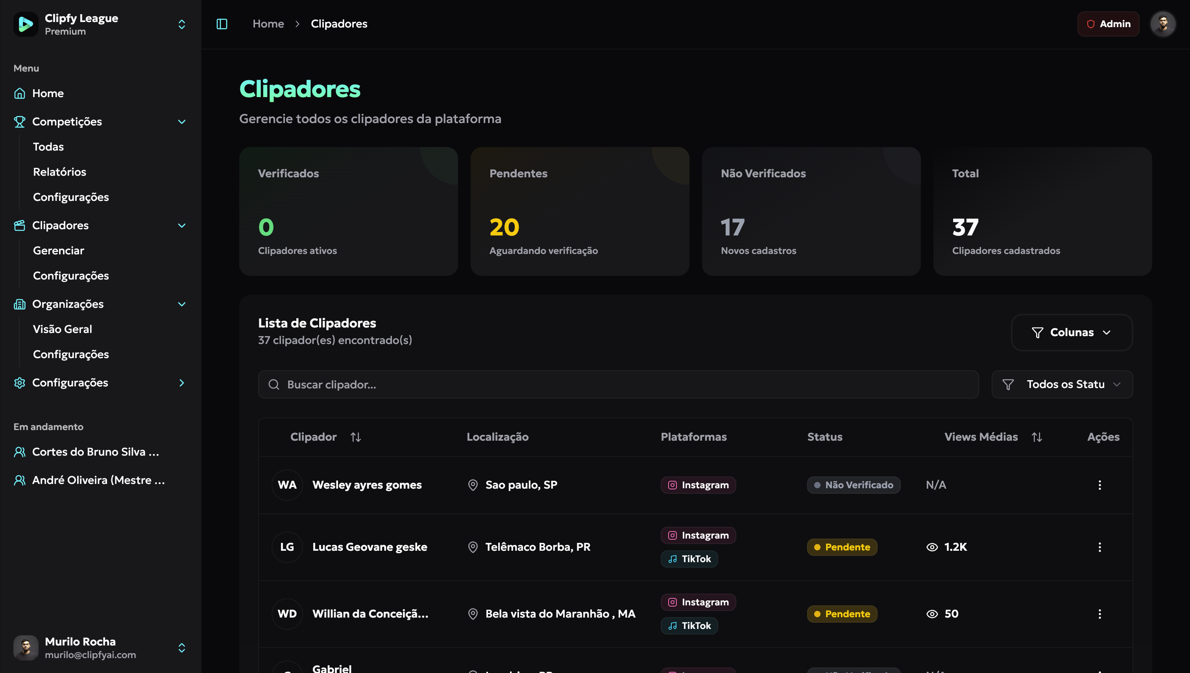Screen dimensions: 1190x673
Task: Open actions menu for Lucas Geovane geske
Action: tap(1099, 547)
